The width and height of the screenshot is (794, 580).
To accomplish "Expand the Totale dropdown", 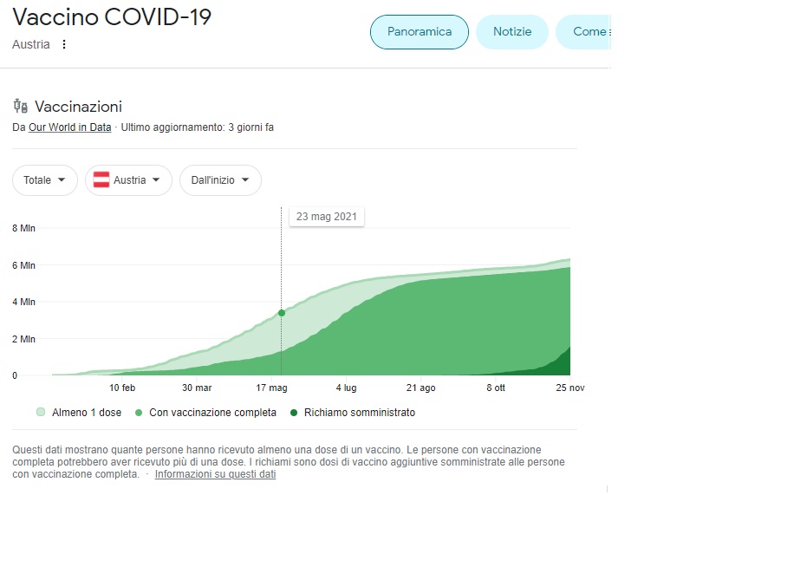I will (45, 180).
